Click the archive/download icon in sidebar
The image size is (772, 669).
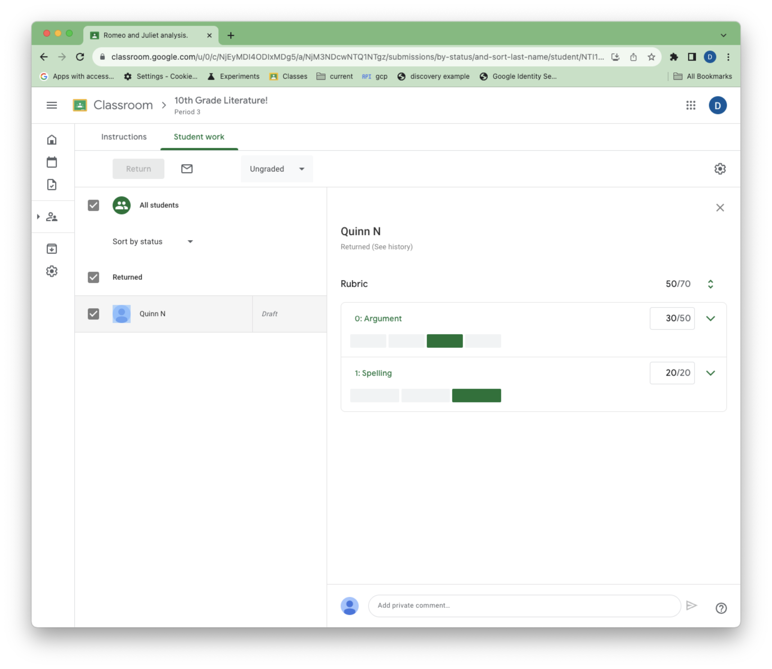pos(52,248)
